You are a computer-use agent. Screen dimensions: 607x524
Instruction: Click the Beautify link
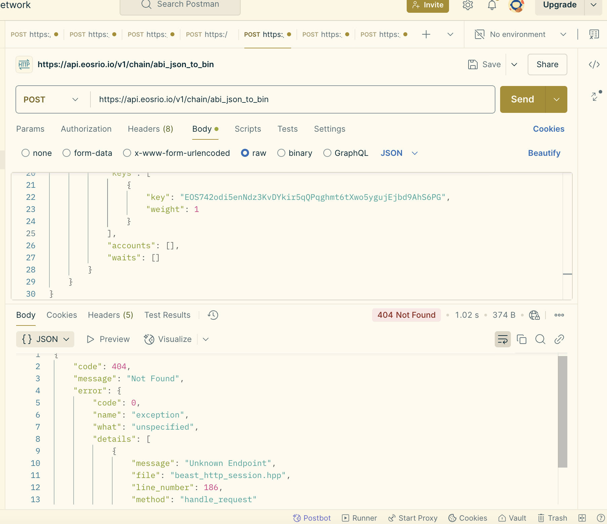tap(544, 153)
